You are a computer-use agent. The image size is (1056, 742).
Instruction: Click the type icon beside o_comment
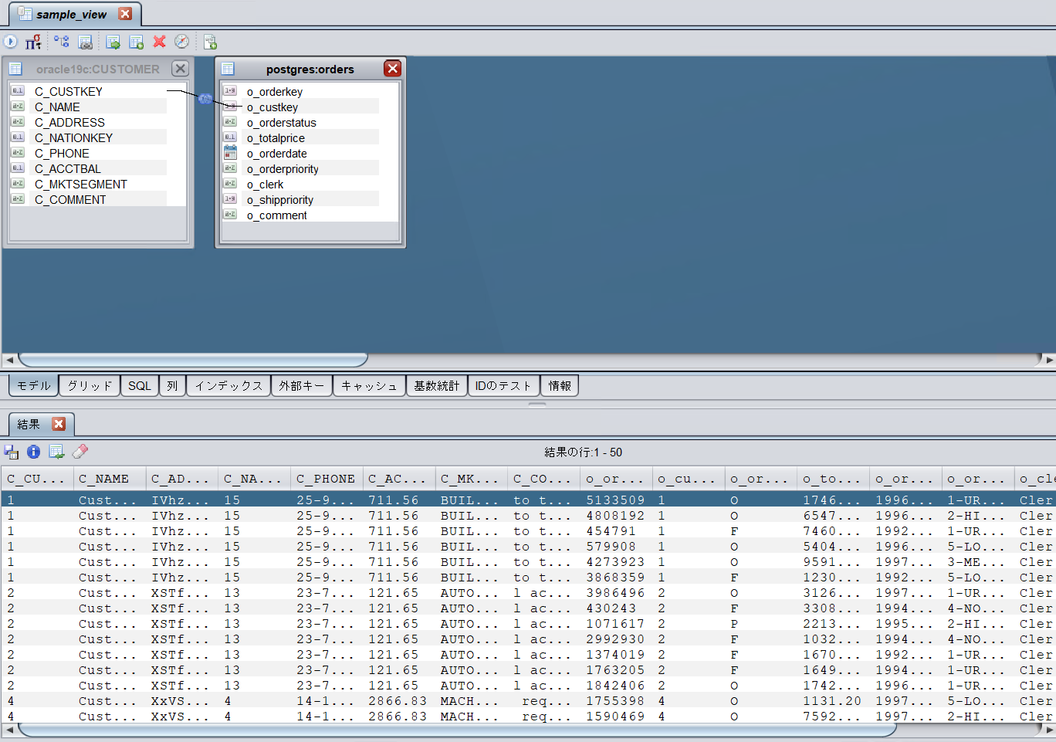pos(230,215)
